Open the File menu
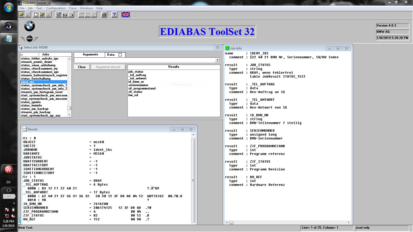The height and width of the screenshot is (232, 413). [x=22, y=8]
